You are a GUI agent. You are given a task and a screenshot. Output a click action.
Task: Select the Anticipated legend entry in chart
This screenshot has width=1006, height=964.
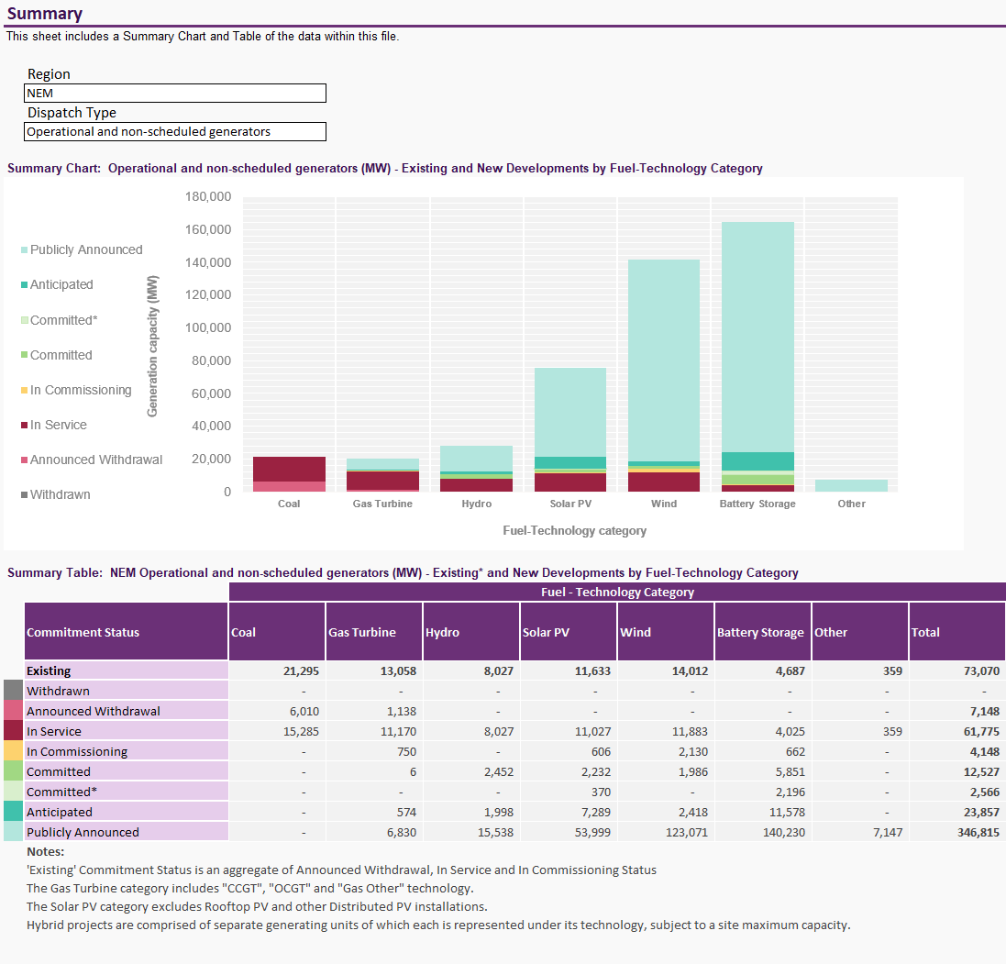coord(61,285)
